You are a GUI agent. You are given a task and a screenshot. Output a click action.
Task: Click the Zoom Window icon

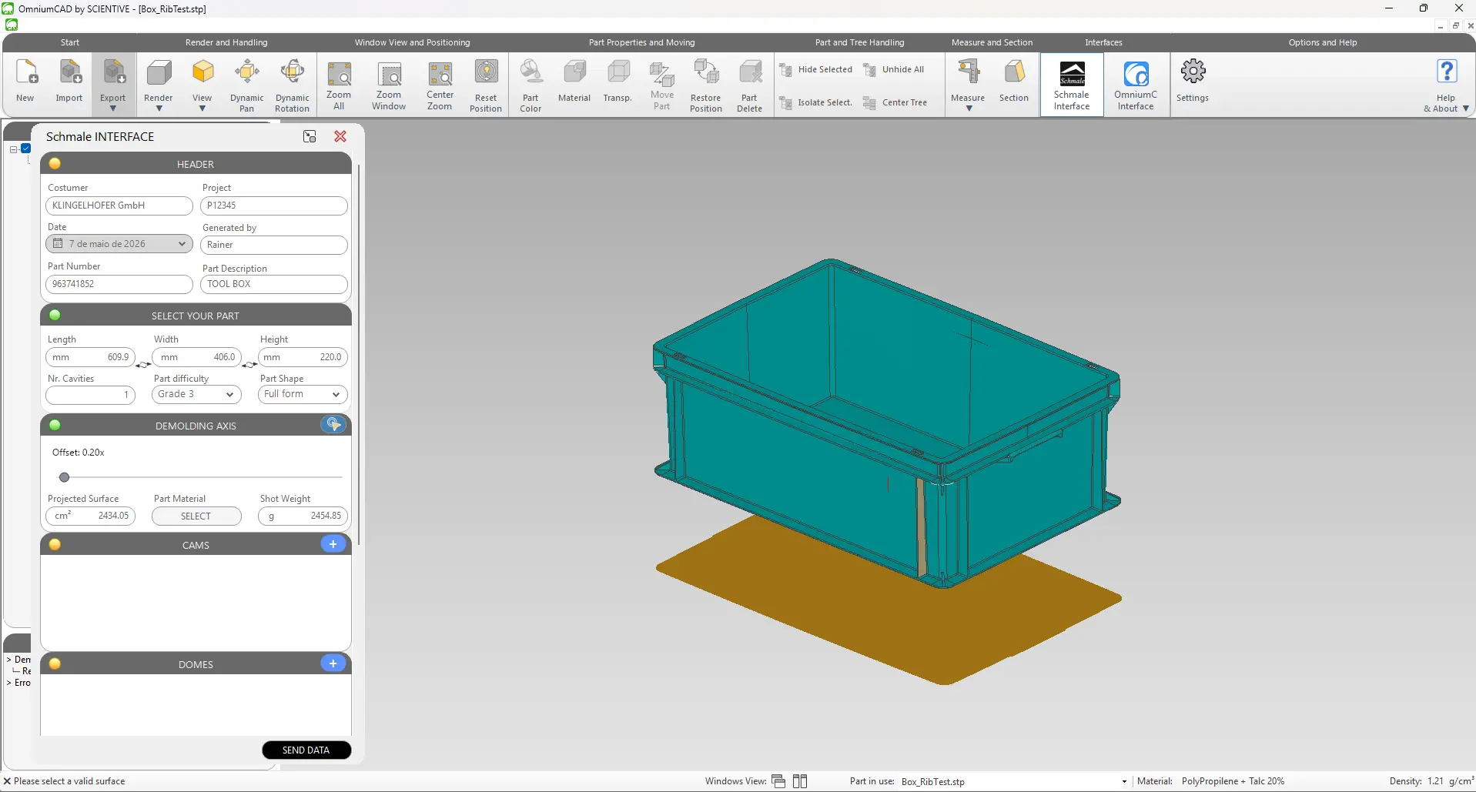pos(389,75)
